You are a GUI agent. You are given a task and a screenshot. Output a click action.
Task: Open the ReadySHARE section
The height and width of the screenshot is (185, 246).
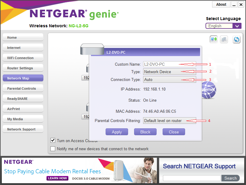pyautogui.click(x=23, y=99)
